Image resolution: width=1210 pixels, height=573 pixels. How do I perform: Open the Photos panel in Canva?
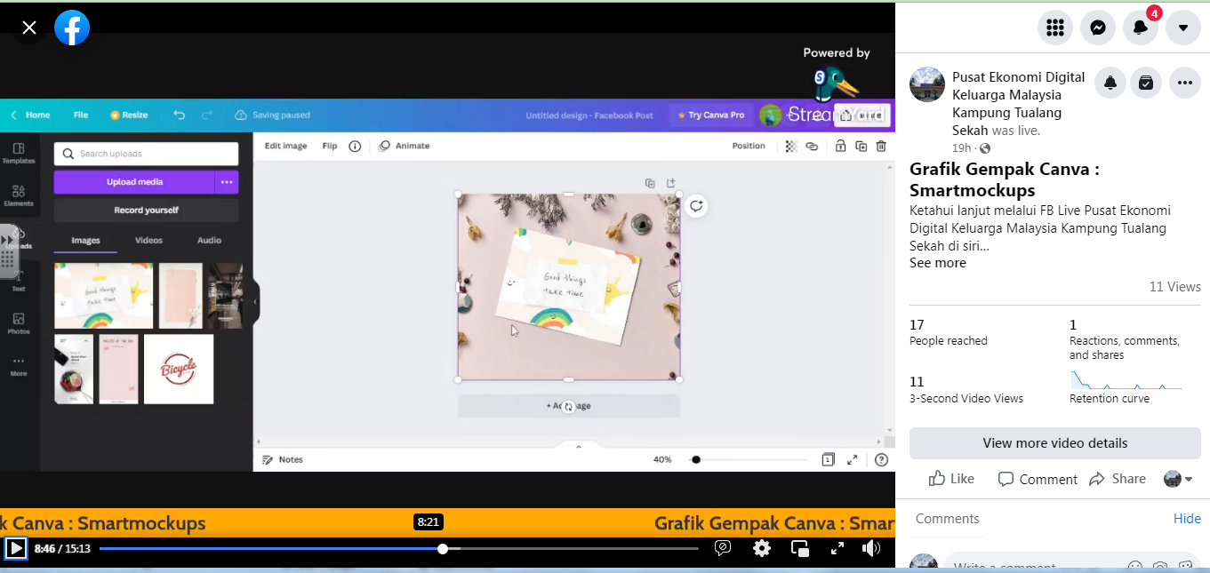click(x=19, y=323)
